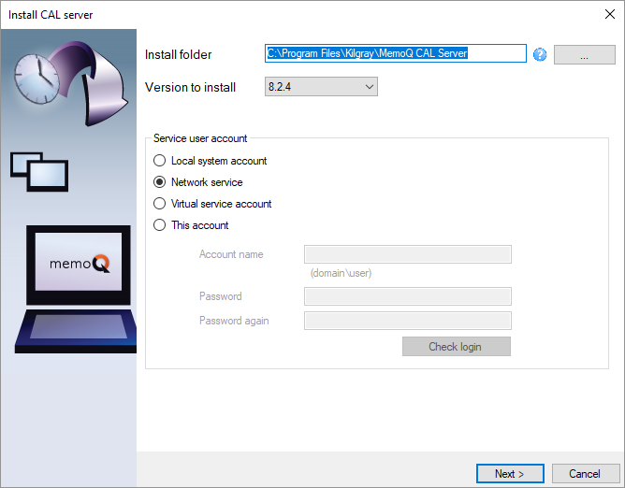Click the Install CAL server window title
625x488 pixels.
point(51,15)
